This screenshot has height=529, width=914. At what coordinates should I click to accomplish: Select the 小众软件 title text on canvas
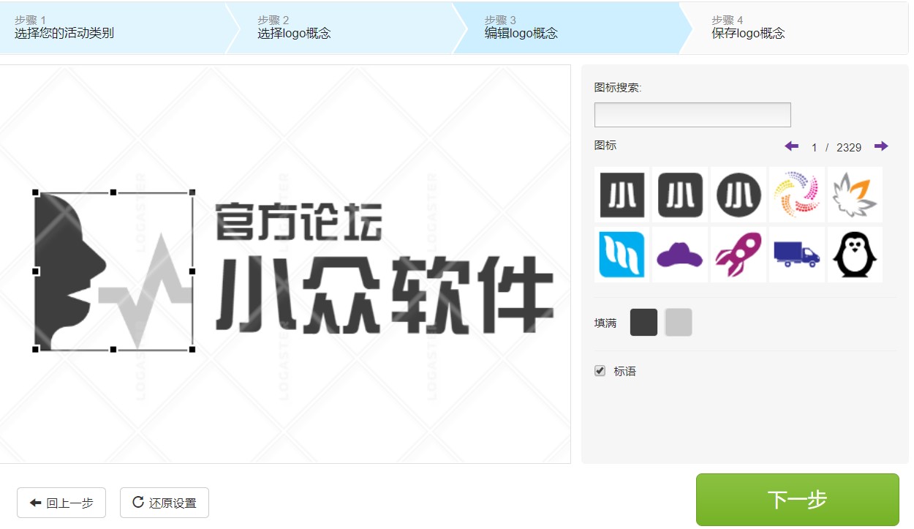tap(384, 295)
